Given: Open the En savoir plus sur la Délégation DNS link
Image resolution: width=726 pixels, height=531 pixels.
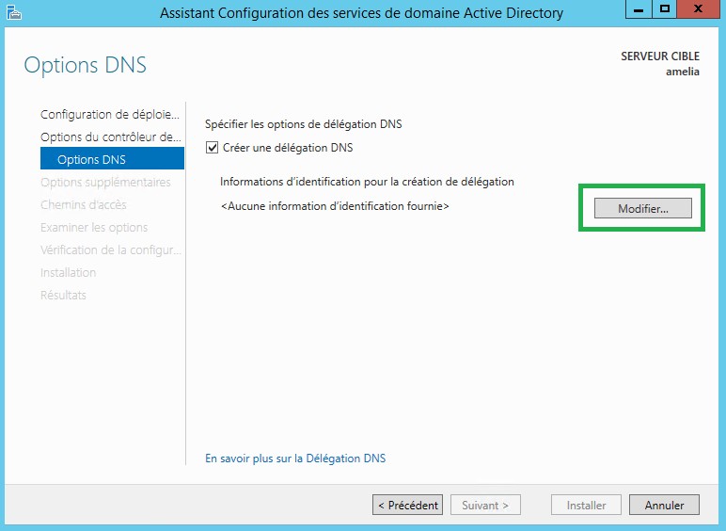Looking at the screenshot, I should (295, 459).
